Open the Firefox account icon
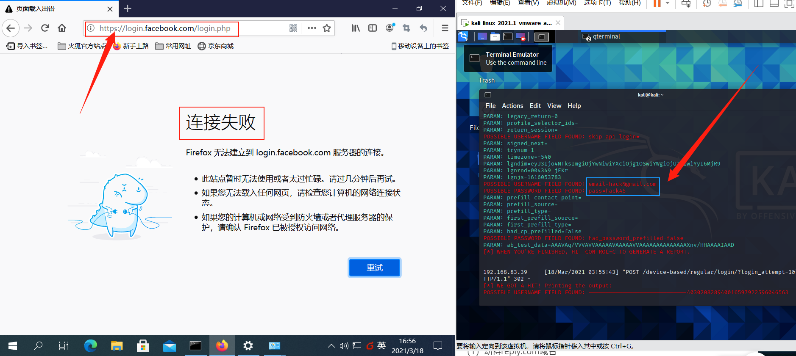This screenshot has width=796, height=356. pos(390,28)
